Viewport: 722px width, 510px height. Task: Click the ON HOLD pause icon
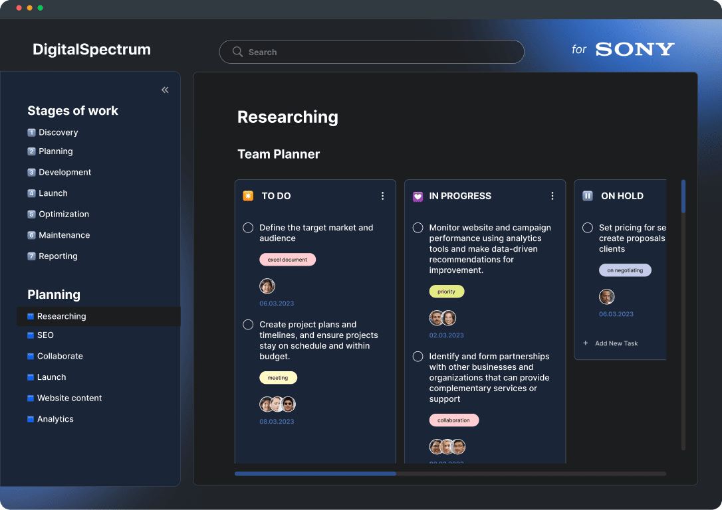(x=588, y=196)
